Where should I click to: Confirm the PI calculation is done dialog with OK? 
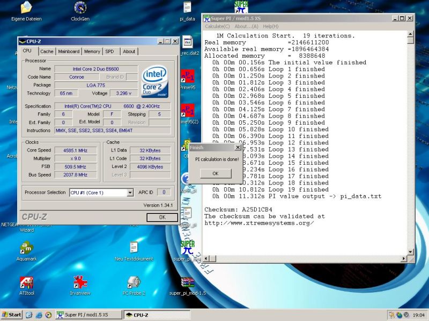point(216,173)
